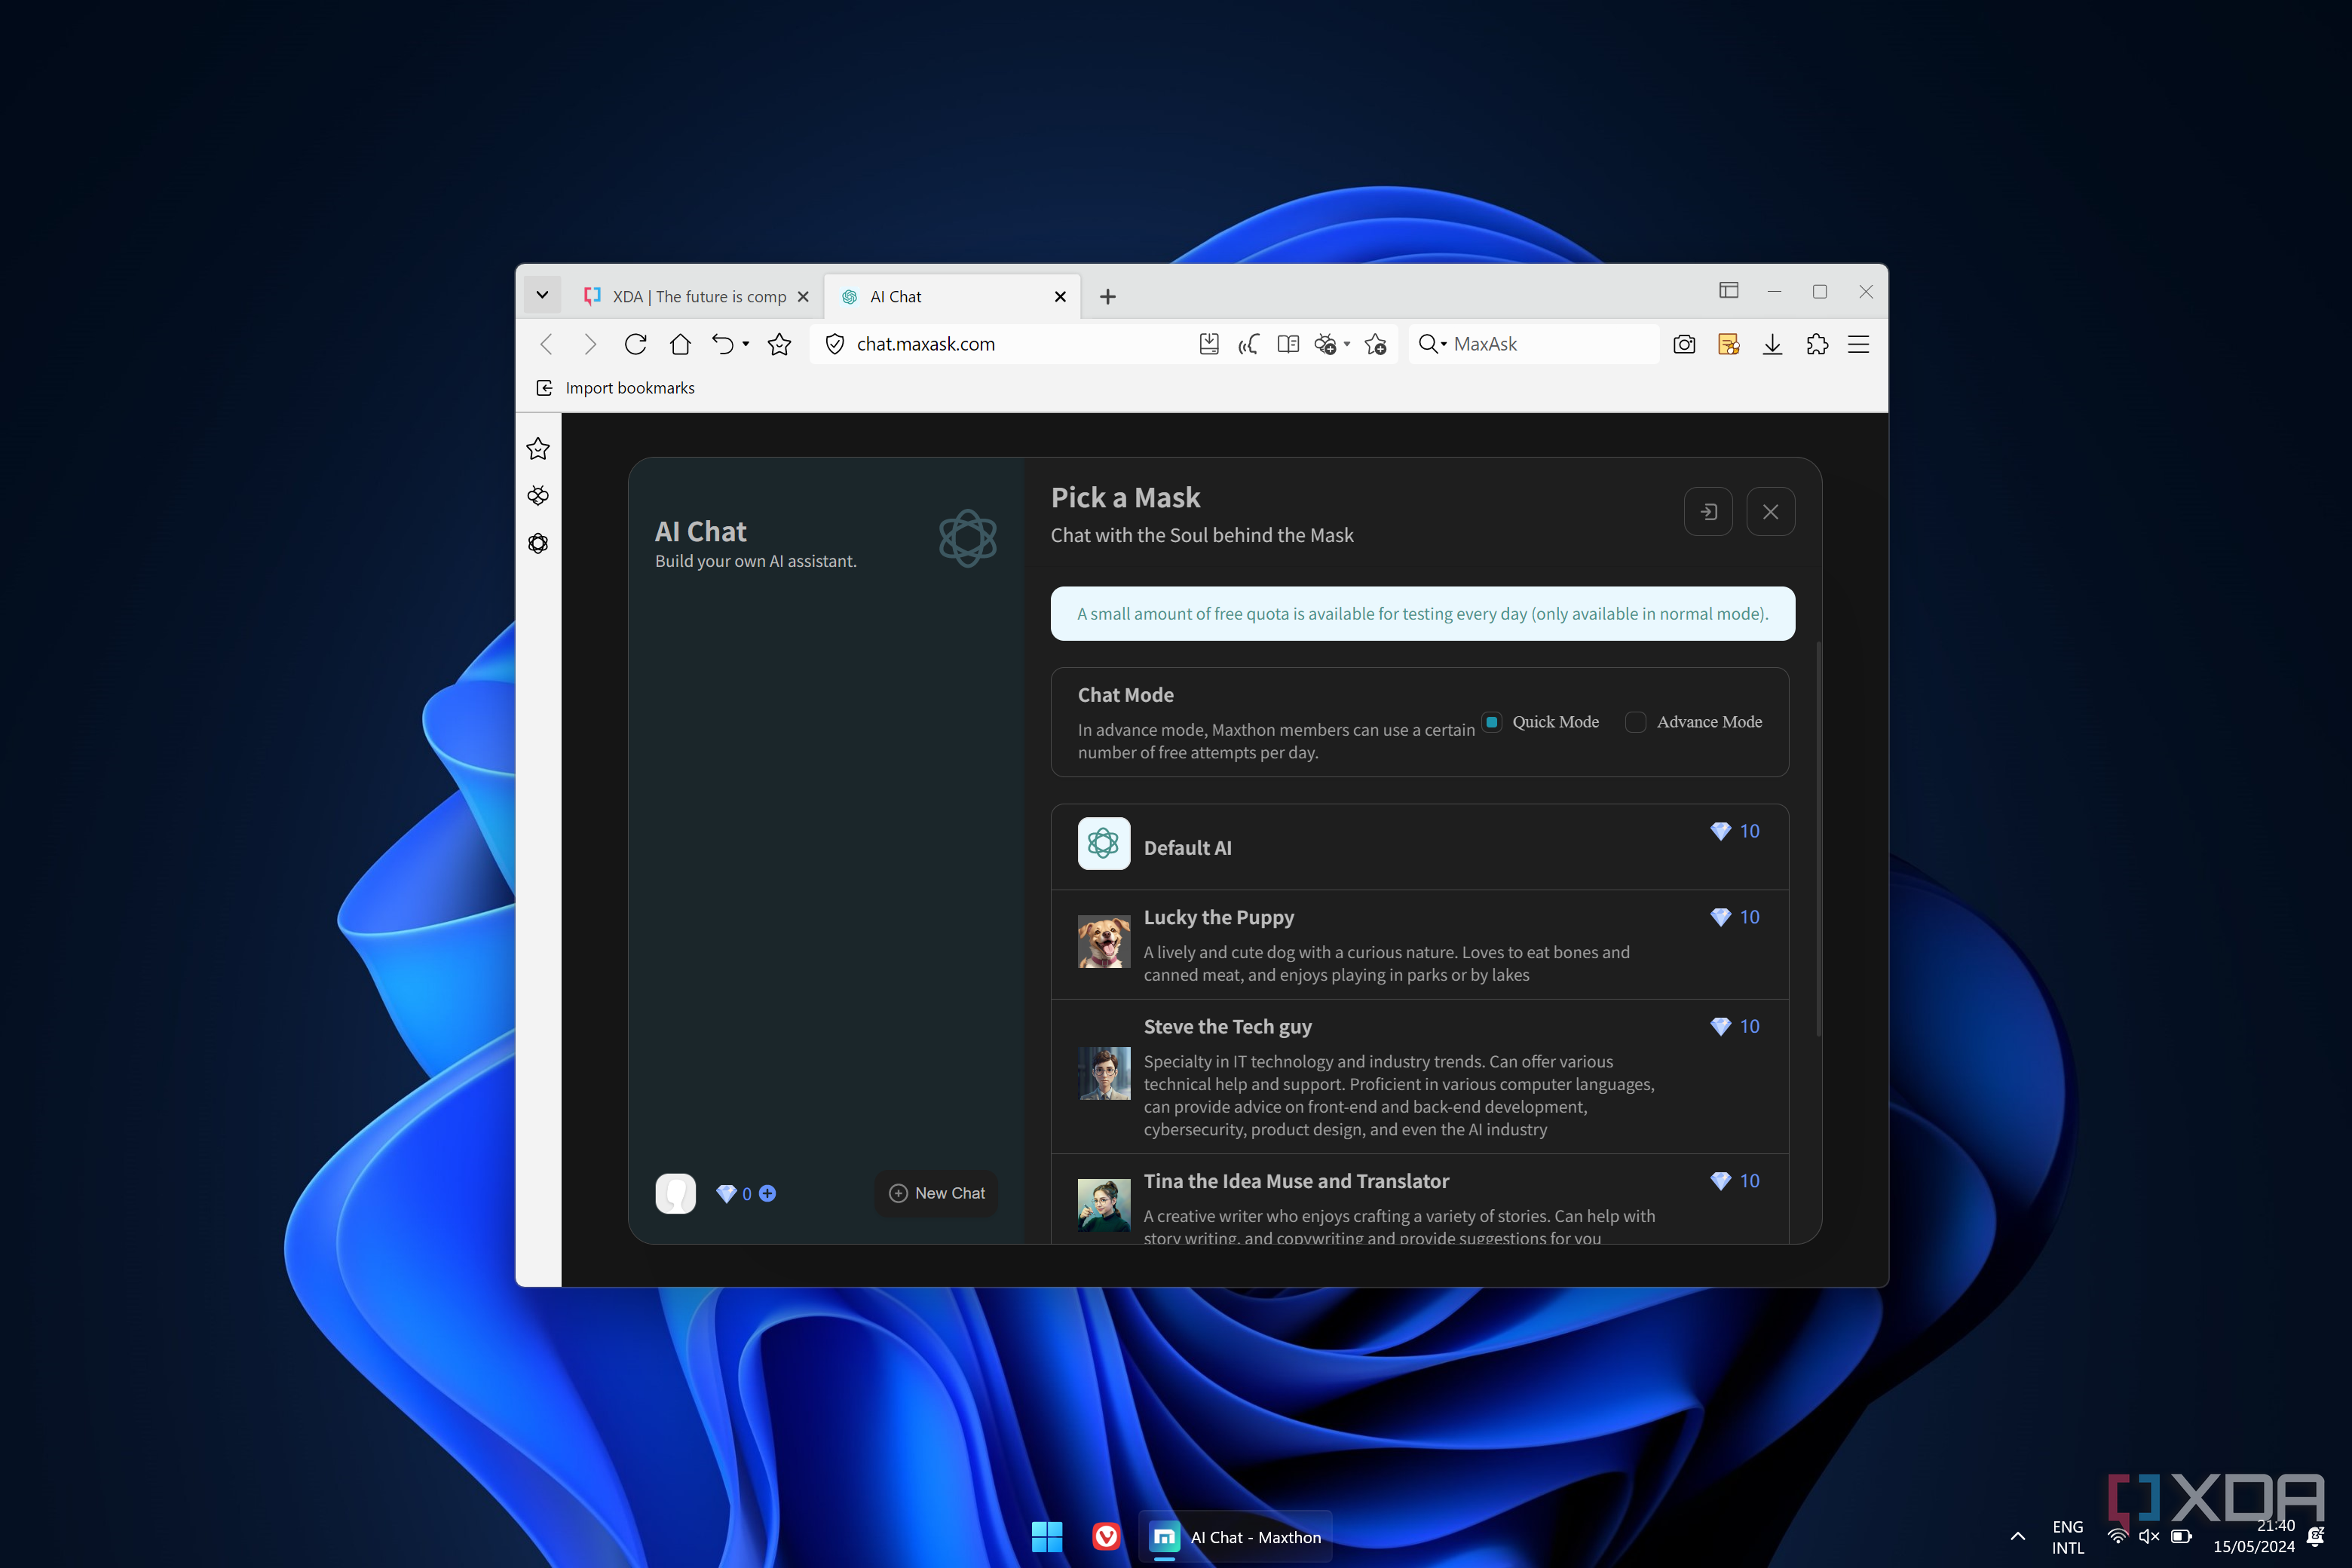Enable Advance Mode checkbox
This screenshot has width=2352, height=1568.
click(1636, 722)
